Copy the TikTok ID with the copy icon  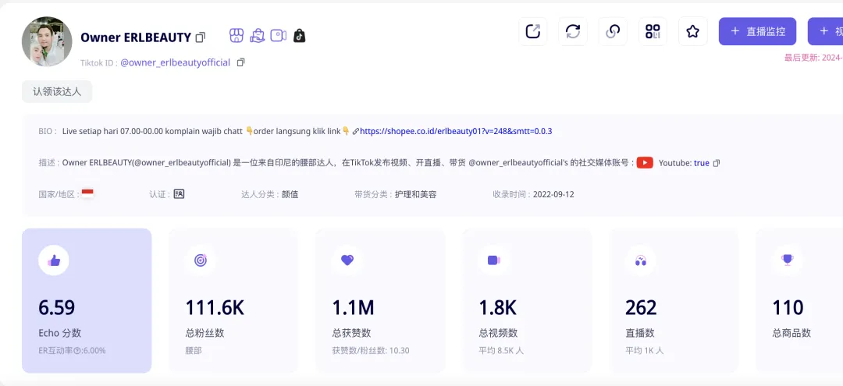point(240,62)
